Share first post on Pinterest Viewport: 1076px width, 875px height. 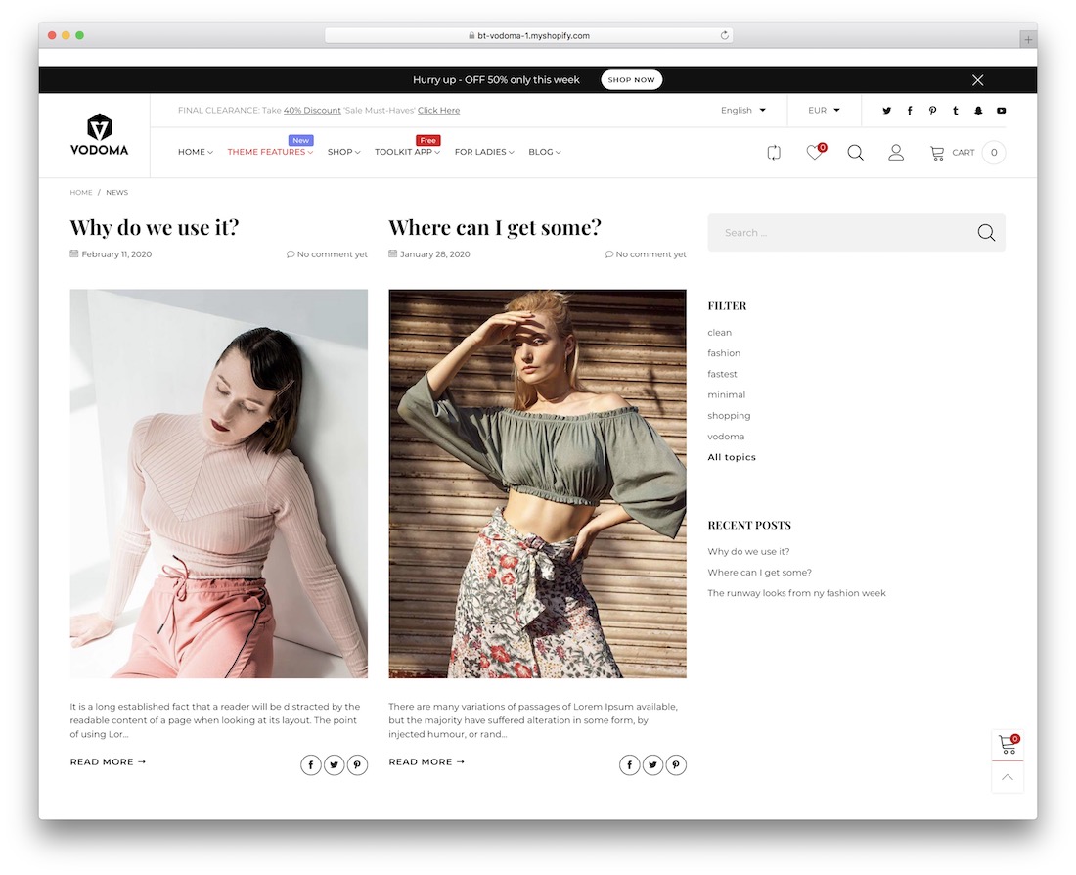click(357, 765)
